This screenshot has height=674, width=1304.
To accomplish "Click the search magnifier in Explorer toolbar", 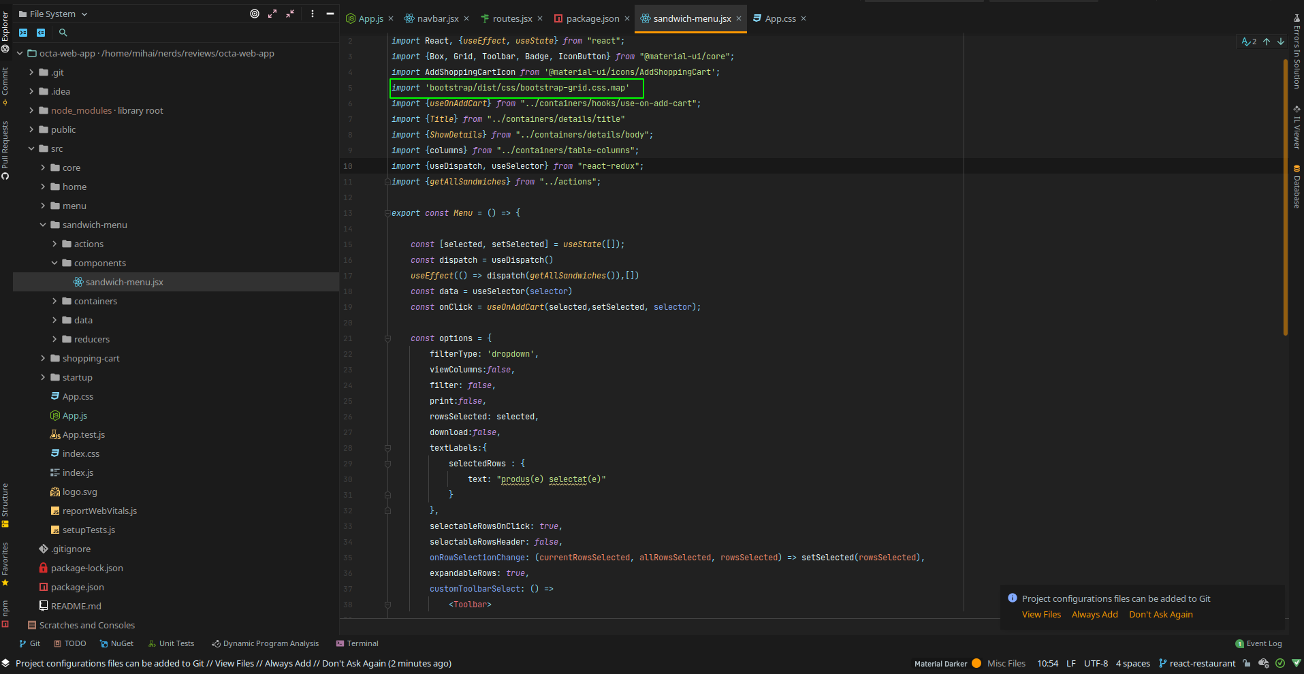I will pos(63,33).
